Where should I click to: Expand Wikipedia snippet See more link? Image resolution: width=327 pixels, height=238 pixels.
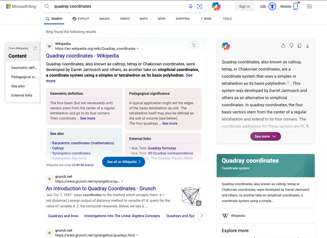[189, 75]
